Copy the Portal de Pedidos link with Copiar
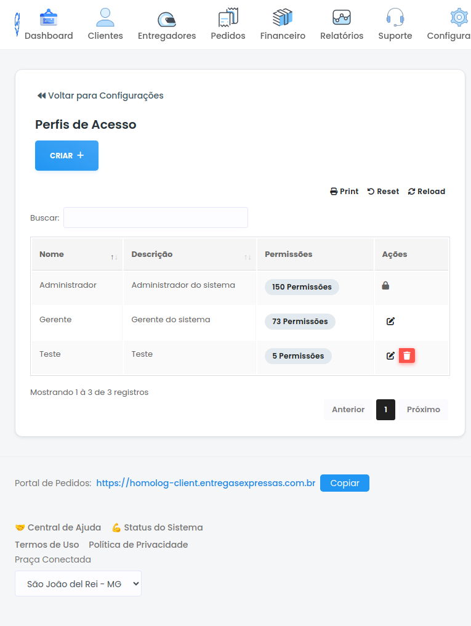The width and height of the screenshot is (471, 626). (344, 483)
